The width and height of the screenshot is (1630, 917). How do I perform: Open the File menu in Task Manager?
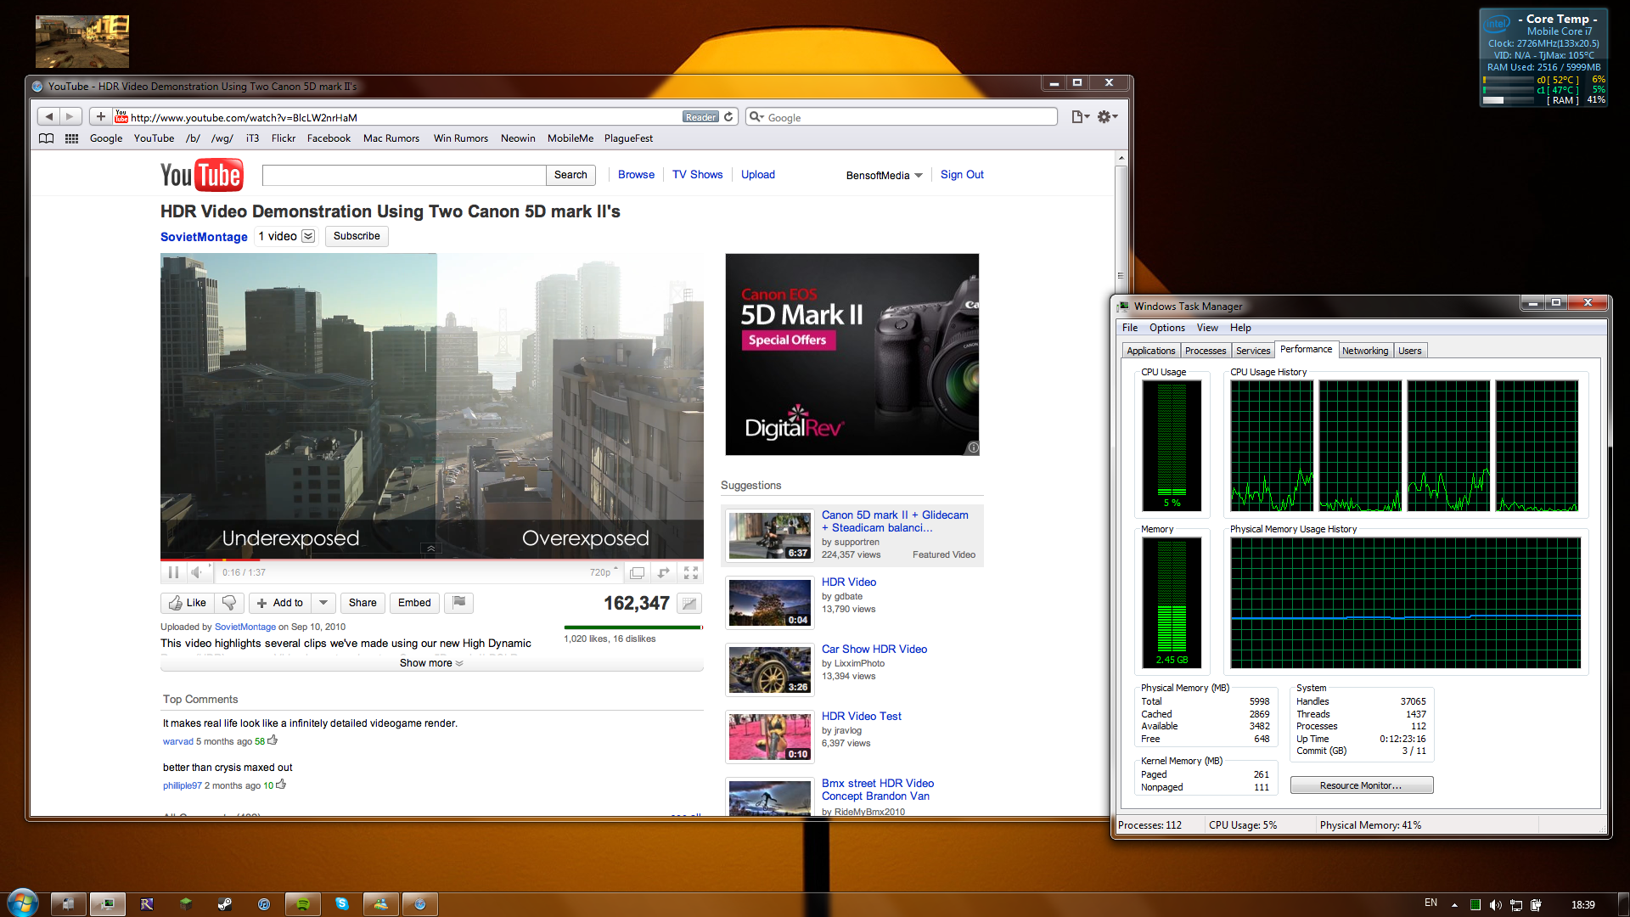(x=1129, y=328)
